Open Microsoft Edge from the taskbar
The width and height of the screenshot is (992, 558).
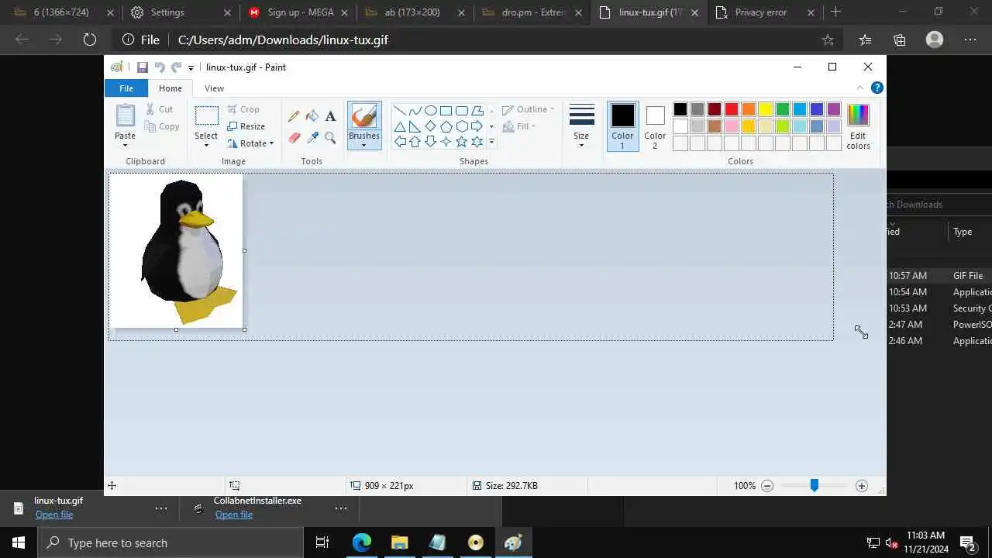tap(362, 542)
